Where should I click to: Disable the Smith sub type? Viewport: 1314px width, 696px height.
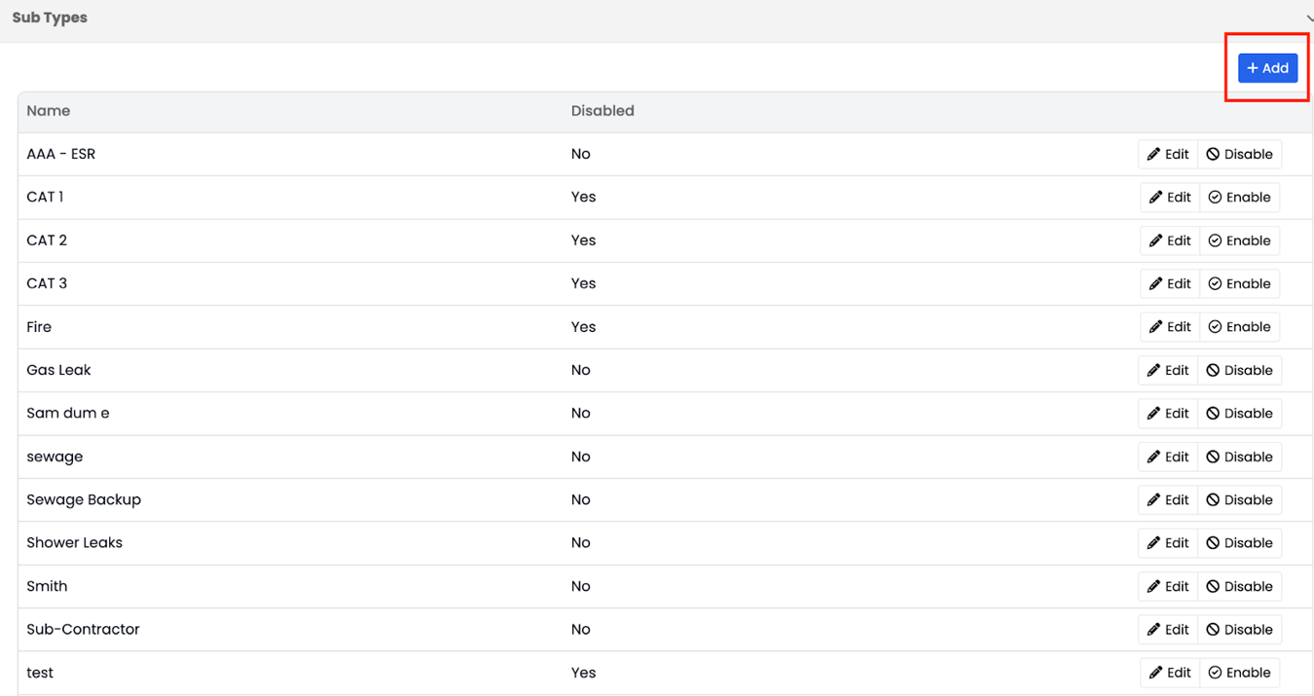(1239, 586)
